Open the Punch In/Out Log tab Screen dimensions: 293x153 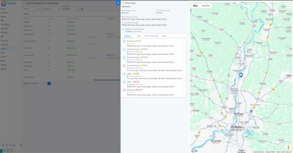point(151,36)
